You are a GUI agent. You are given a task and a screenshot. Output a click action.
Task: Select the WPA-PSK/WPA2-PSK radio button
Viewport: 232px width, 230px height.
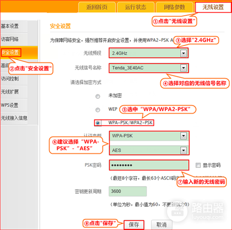pyautogui.click(x=98, y=123)
